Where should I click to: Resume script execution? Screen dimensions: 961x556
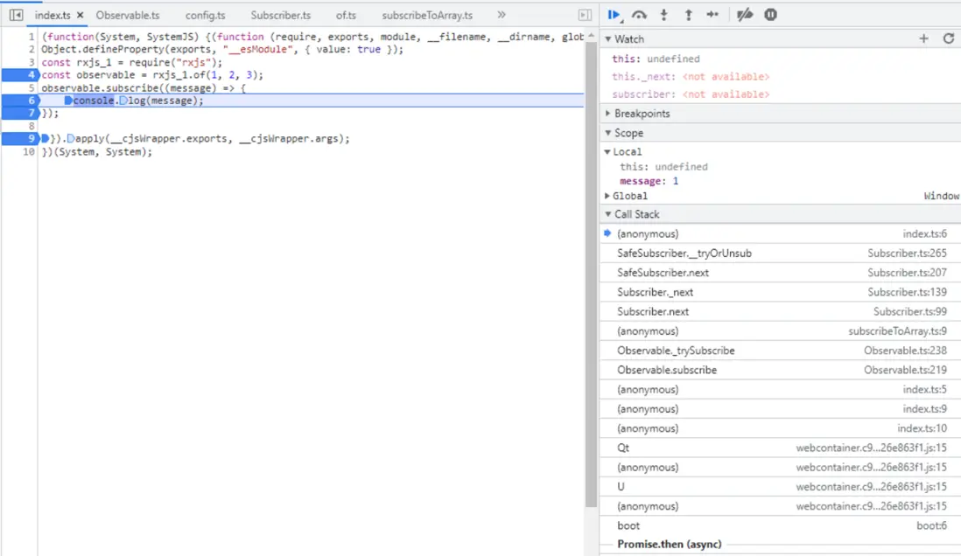tap(614, 15)
